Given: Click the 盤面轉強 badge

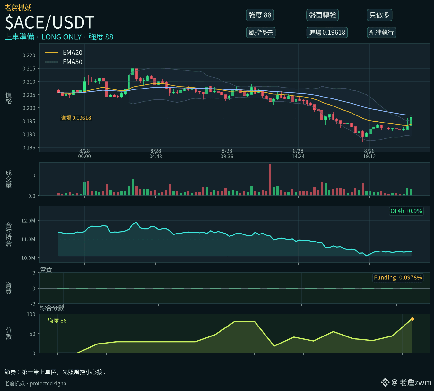Looking at the screenshot, I should coord(322,15).
